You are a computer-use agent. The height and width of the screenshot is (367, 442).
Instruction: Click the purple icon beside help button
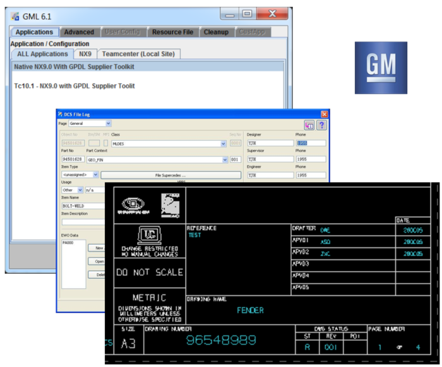(x=309, y=125)
